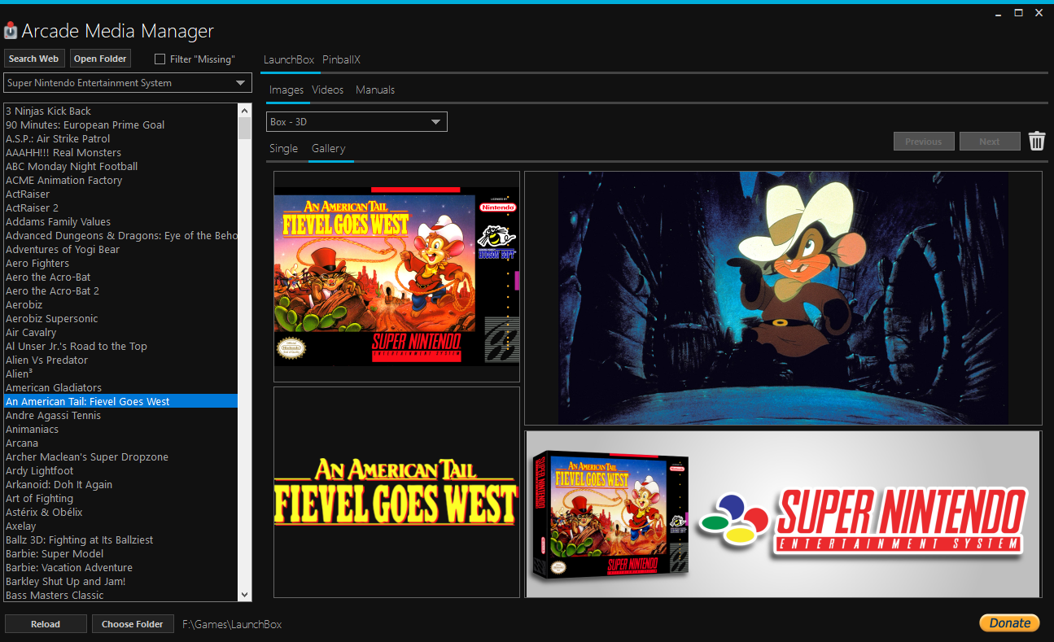Image resolution: width=1054 pixels, height=642 pixels.
Task: Click the Choose Folder button
Action: [133, 624]
